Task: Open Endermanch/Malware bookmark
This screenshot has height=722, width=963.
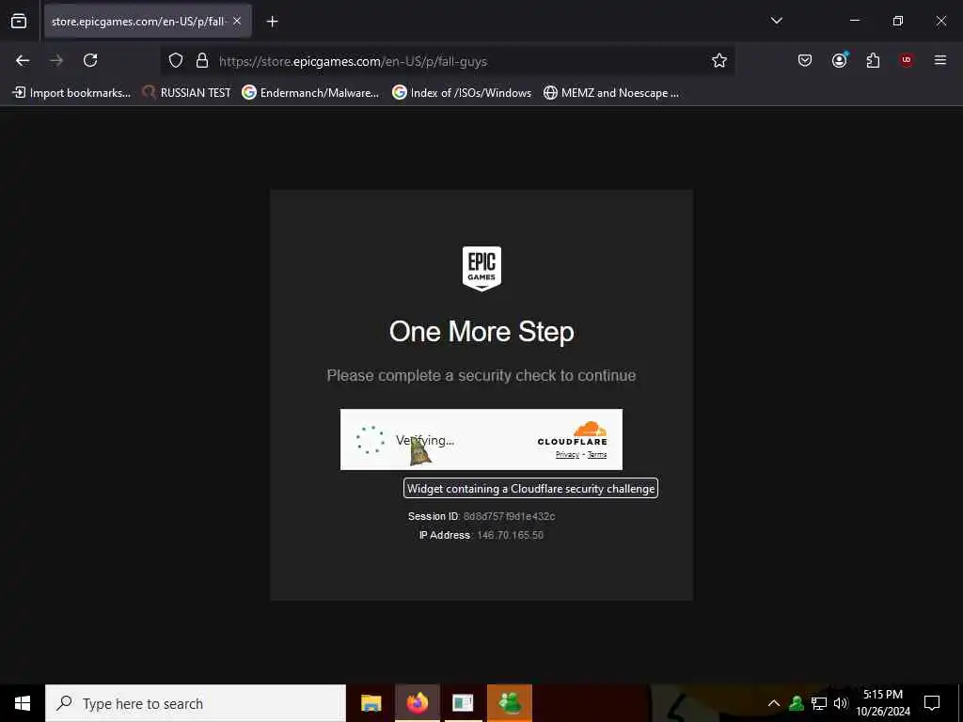Action: (310, 93)
